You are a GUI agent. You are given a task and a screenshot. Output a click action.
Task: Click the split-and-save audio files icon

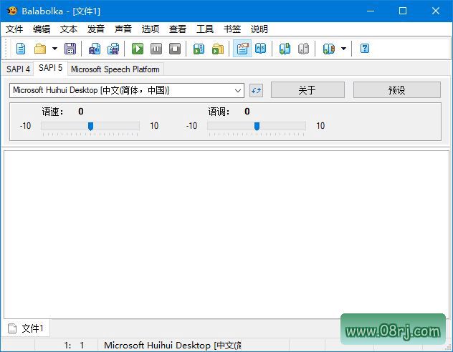[113, 49]
